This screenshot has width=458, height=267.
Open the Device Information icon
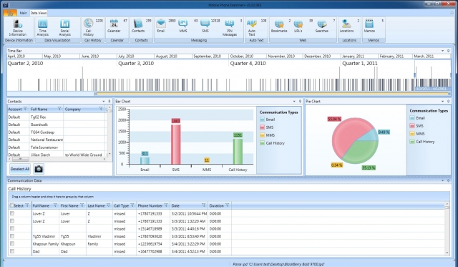[x=17, y=27]
